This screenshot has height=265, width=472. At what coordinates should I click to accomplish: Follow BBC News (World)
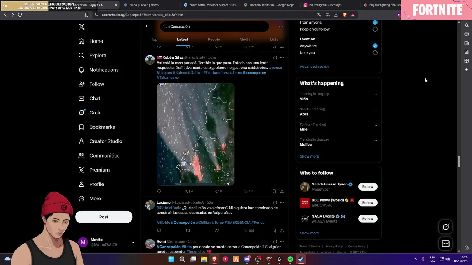click(x=368, y=202)
